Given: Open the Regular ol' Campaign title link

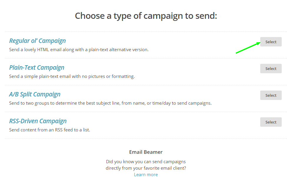Looking at the screenshot, I should pos(37,41).
